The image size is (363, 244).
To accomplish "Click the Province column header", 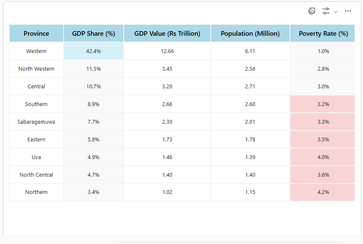I will coord(36,34).
